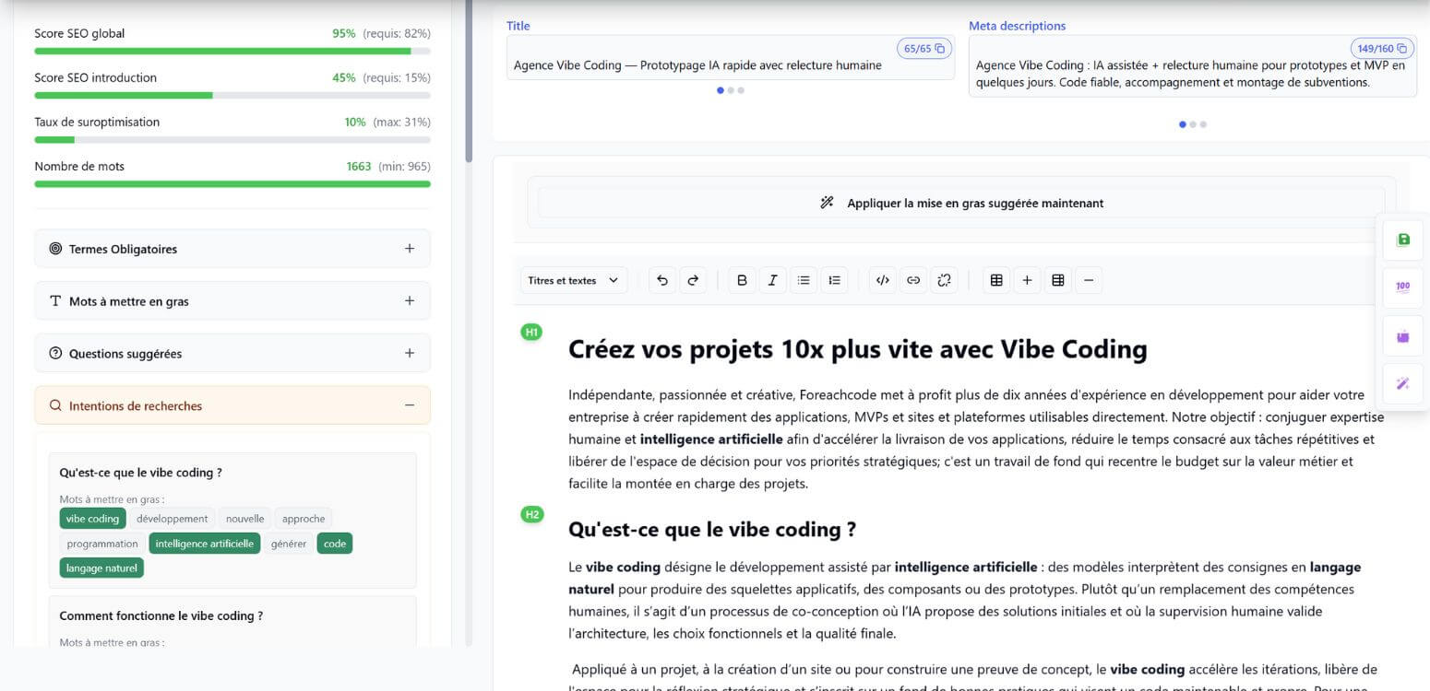1430x691 pixels.
Task: Click the green 'code' keyword chip
Action: pyautogui.click(x=335, y=544)
